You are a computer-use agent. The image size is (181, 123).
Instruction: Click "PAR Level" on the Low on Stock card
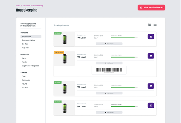(81, 57)
